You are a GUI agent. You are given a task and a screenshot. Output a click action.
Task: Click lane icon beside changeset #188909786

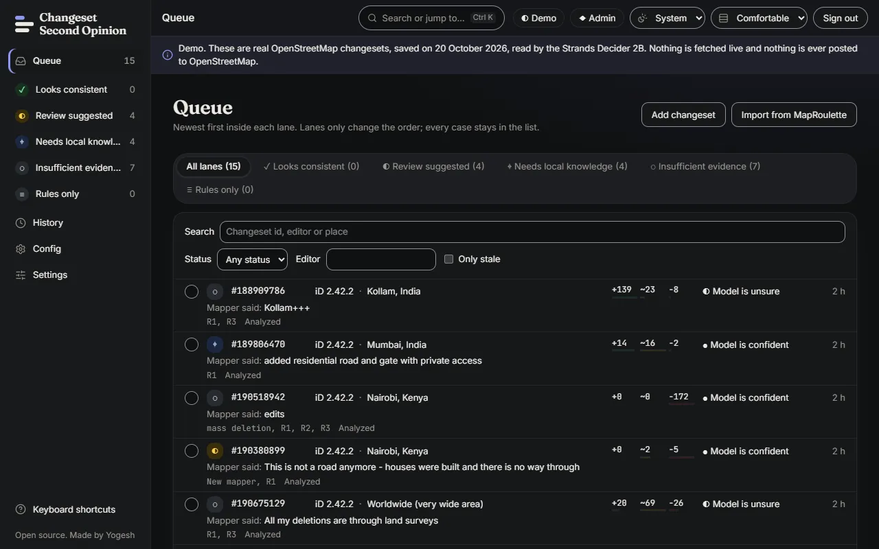click(215, 292)
